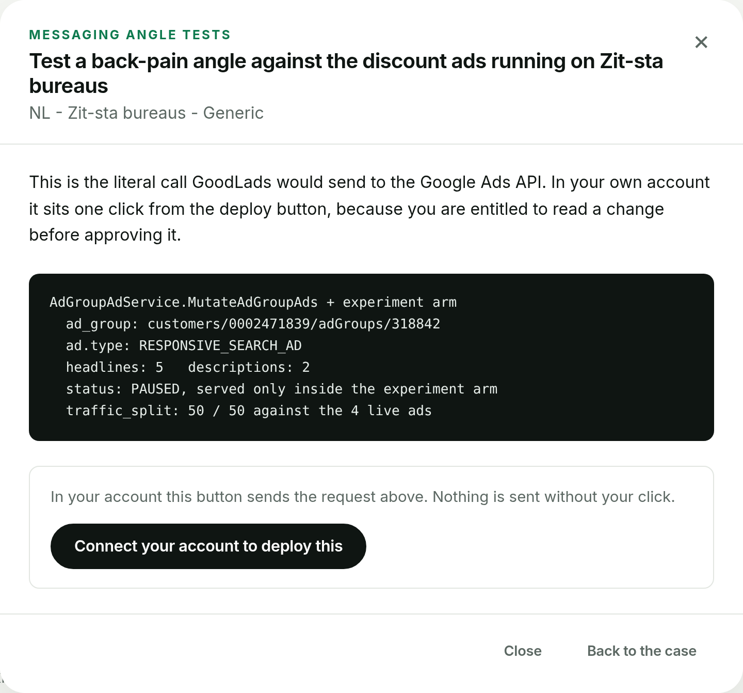Select the AdGroupAdService.MutateAdGroupAds code line

pyautogui.click(x=253, y=302)
